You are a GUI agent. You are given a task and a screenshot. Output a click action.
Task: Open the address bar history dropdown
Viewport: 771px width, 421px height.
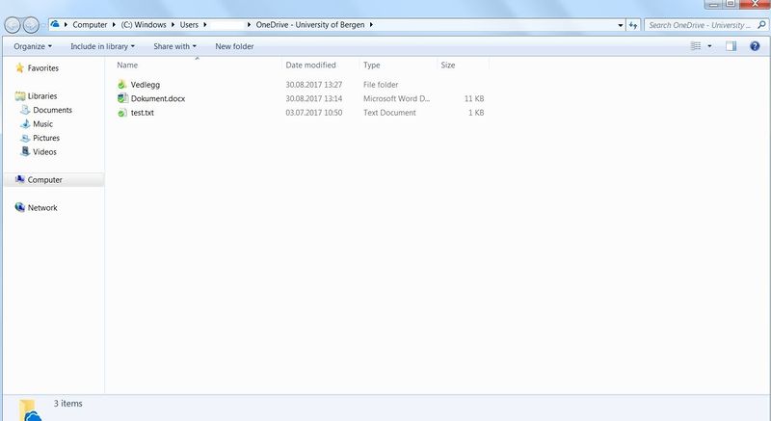point(620,25)
